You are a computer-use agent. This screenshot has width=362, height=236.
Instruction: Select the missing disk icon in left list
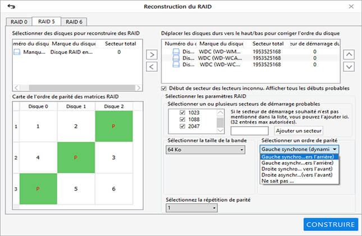pyautogui.click(x=17, y=52)
